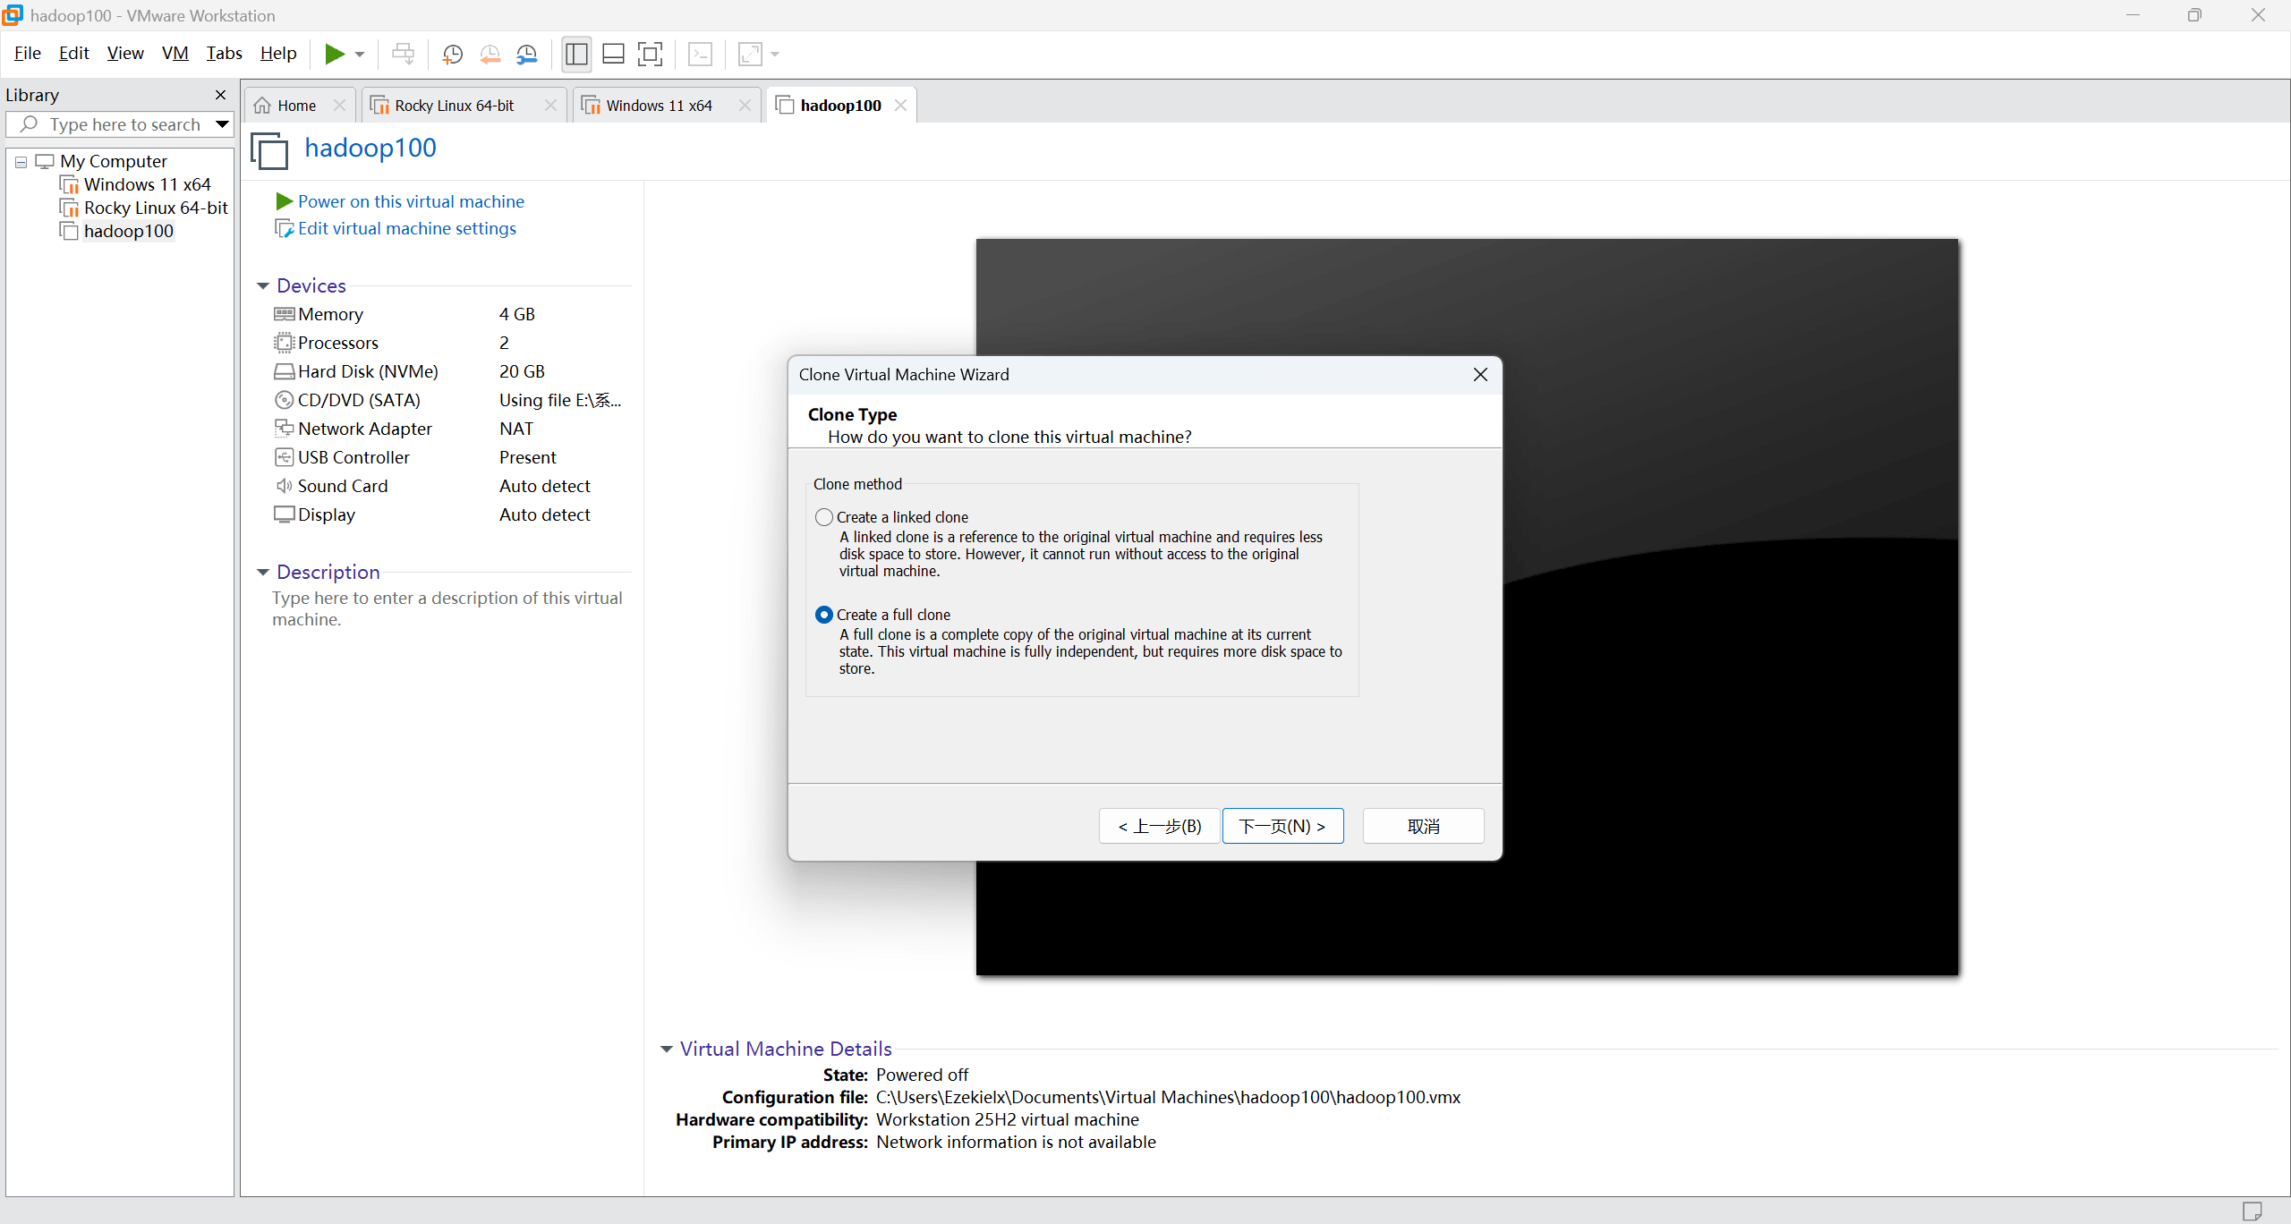Click the Sound Card device icon
This screenshot has height=1224, width=2291.
(284, 486)
